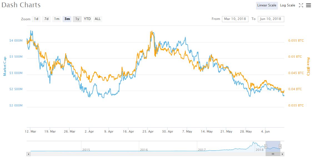Edit the To date field
Viewport: 312px width, 160px height.
pyautogui.click(x=271, y=19)
